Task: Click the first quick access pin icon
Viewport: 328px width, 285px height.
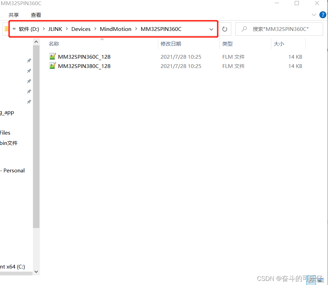Action: point(29,60)
